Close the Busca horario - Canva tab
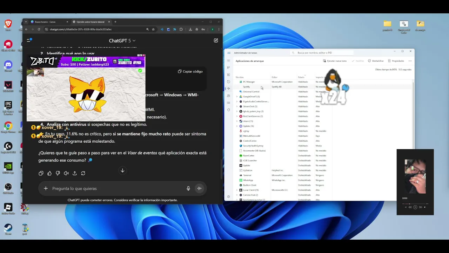This screenshot has width=449, height=253. (x=67, y=22)
